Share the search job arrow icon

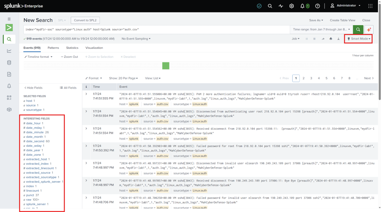coord(323,39)
